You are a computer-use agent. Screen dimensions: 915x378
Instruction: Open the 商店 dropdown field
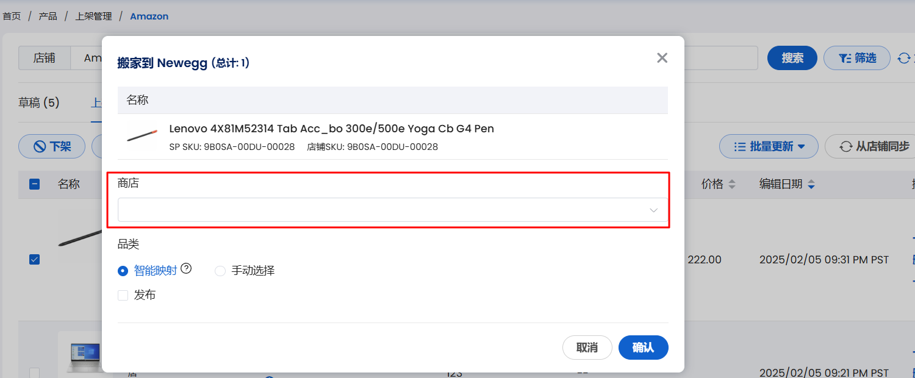393,210
